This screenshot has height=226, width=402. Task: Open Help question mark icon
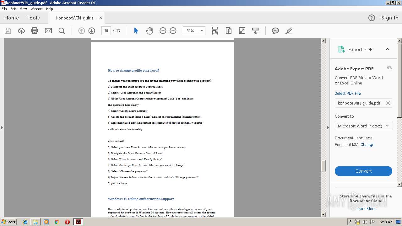[372, 18]
